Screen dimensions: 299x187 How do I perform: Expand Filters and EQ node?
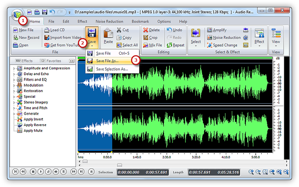point(14,80)
